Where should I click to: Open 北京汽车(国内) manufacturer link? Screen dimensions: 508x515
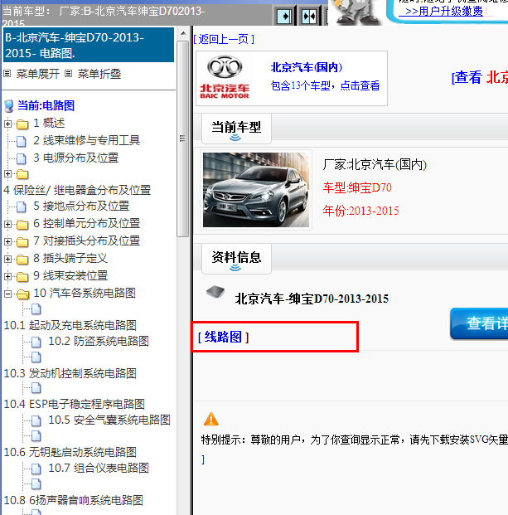(306, 67)
